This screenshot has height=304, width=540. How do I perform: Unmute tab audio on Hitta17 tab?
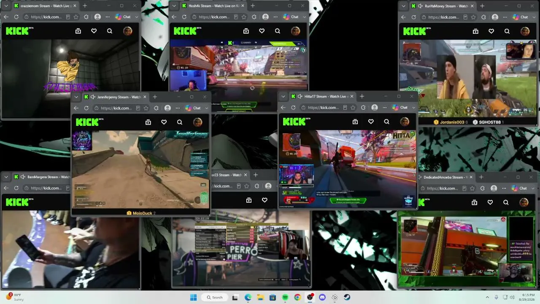tap(300, 96)
